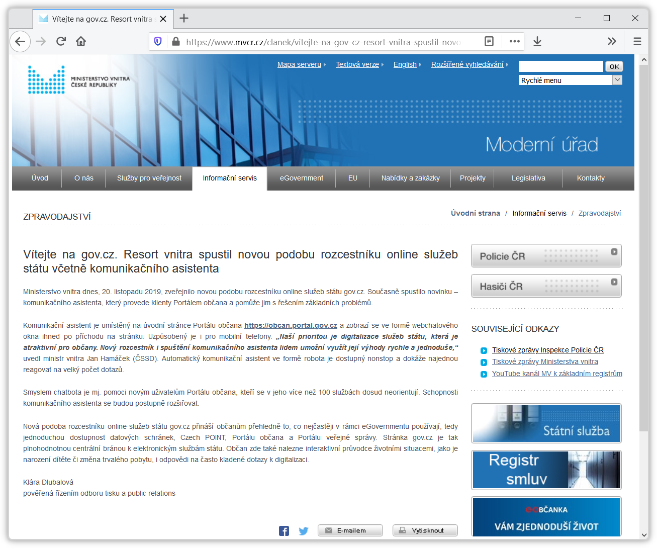The image size is (657, 548).
Task: Send the article by E-mailem
Action: click(x=350, y=530)
